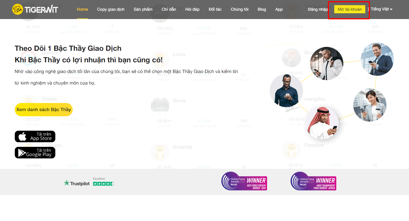Image resolution: width=409 pixels, height=221 pixels.
Task: Open the Đối tác page
Action: (215, 9)
